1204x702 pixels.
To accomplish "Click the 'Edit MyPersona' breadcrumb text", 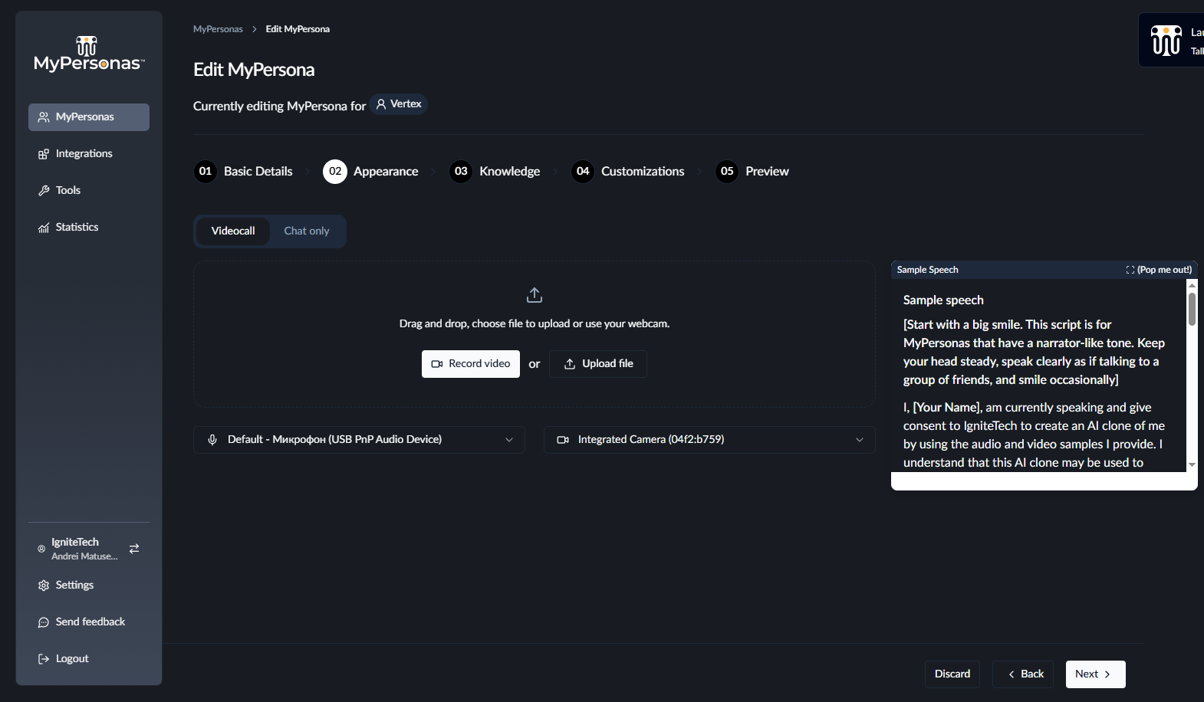I will tap(298, 29).
